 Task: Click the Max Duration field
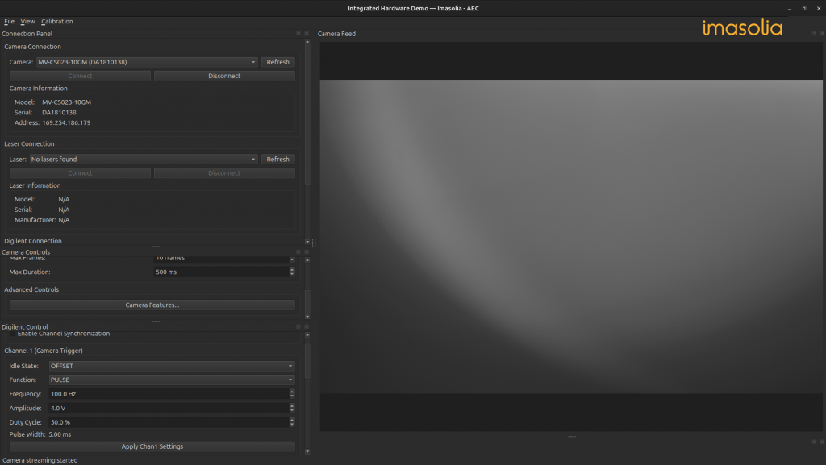[x=221, y=272]
